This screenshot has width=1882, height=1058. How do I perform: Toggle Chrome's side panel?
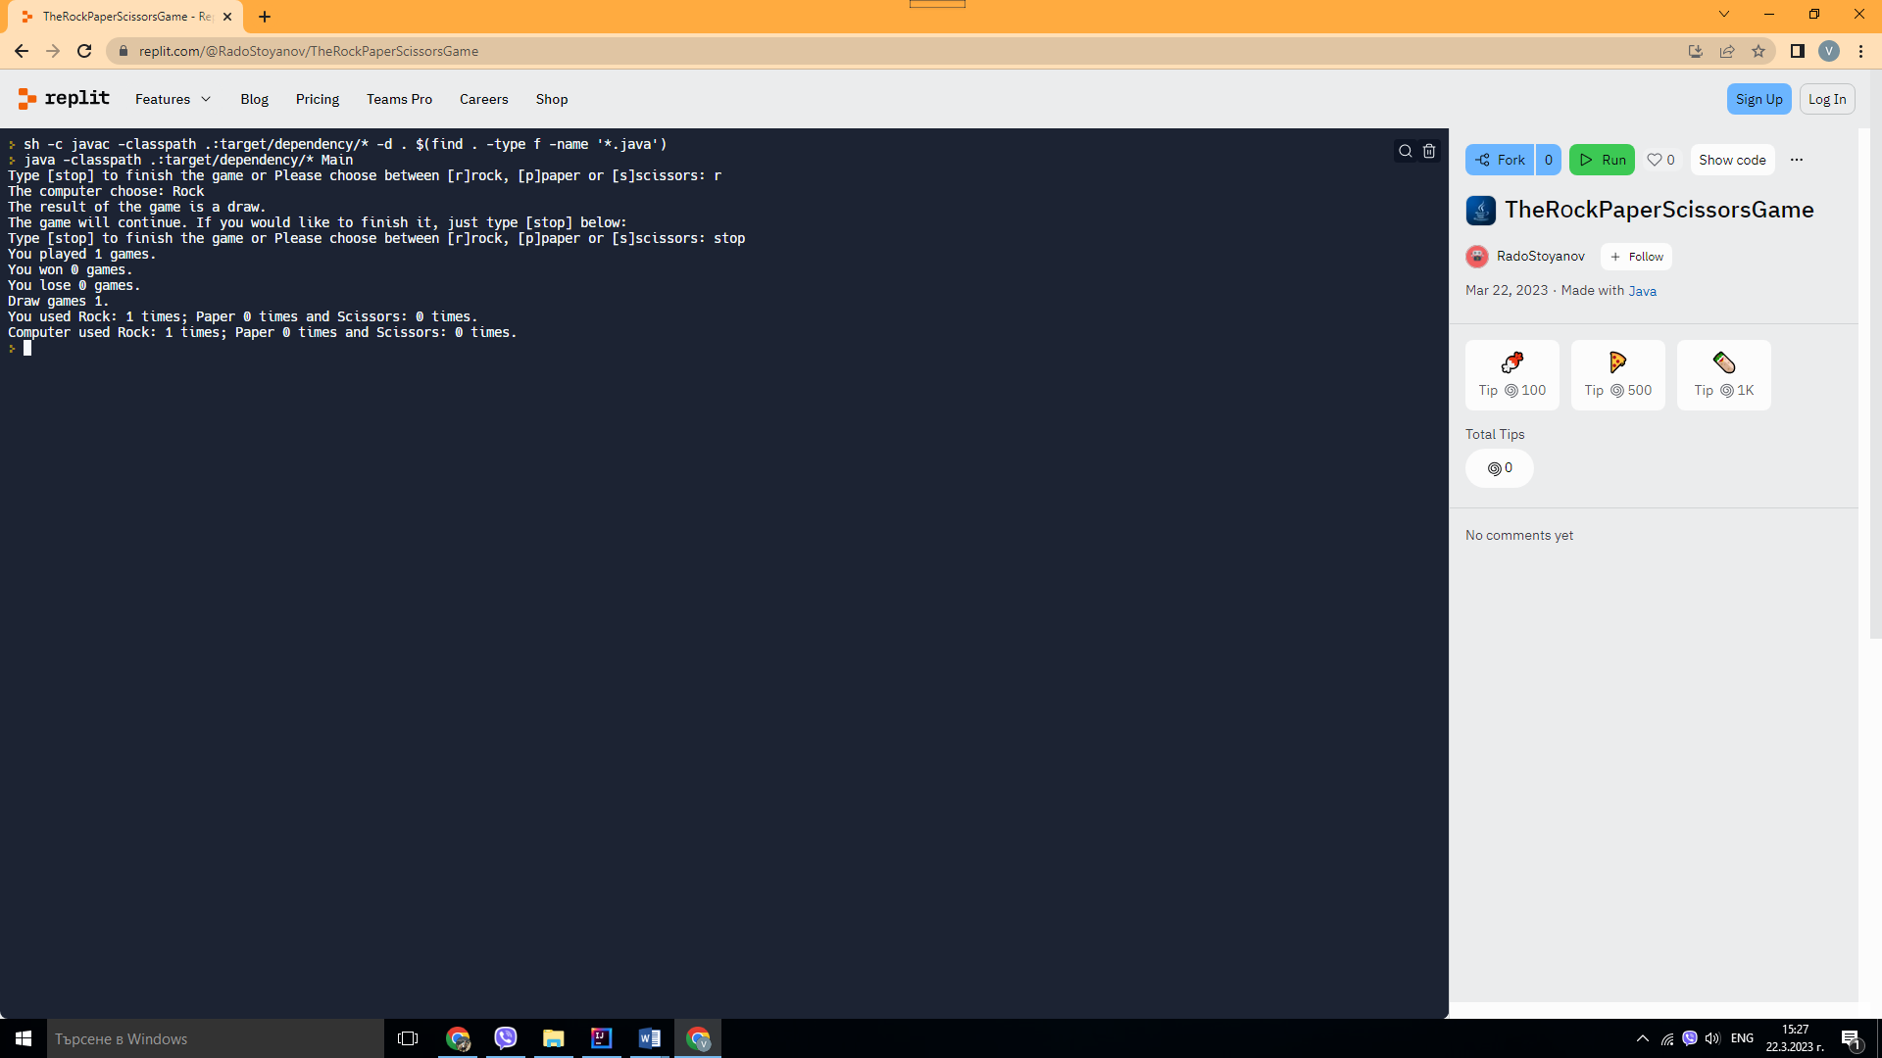pyautogui.click(x=1799, y=51)
